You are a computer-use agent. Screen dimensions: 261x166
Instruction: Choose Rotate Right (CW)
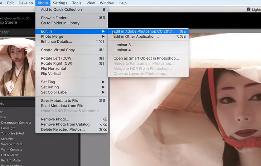(x=72, y=64)
